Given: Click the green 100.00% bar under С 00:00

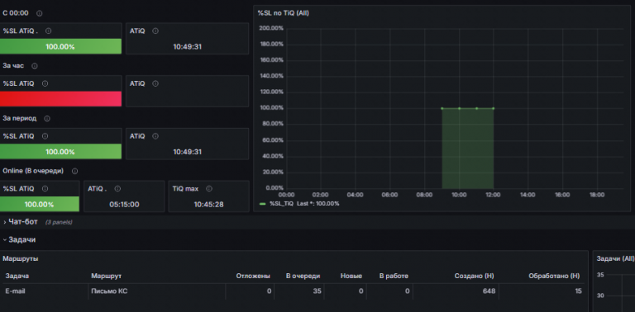Looking at the screenshot, I should (x=60, y=46).
